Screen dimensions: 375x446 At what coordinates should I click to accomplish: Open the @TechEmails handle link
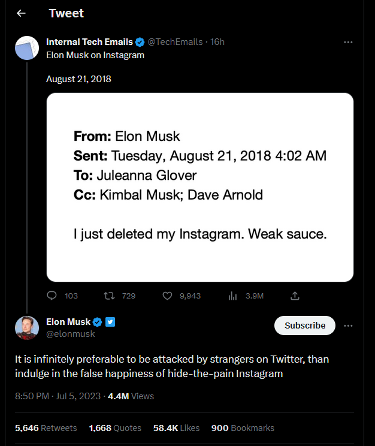point(174,42)
